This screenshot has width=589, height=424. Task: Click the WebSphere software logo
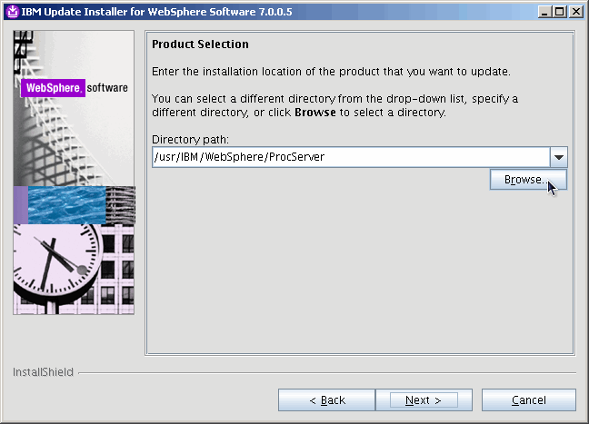point(75,88)
